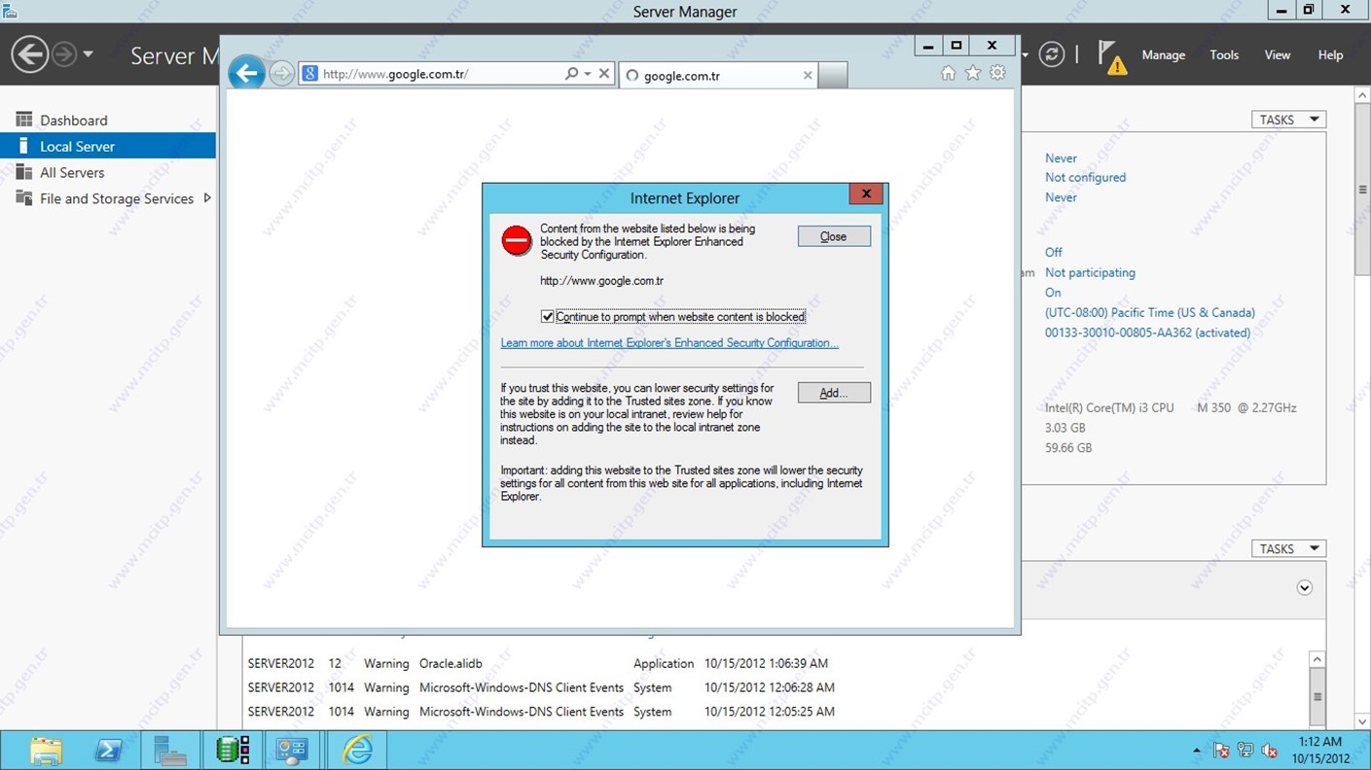Click Not configured update setting link
1371x770 pixels.
1085,178
